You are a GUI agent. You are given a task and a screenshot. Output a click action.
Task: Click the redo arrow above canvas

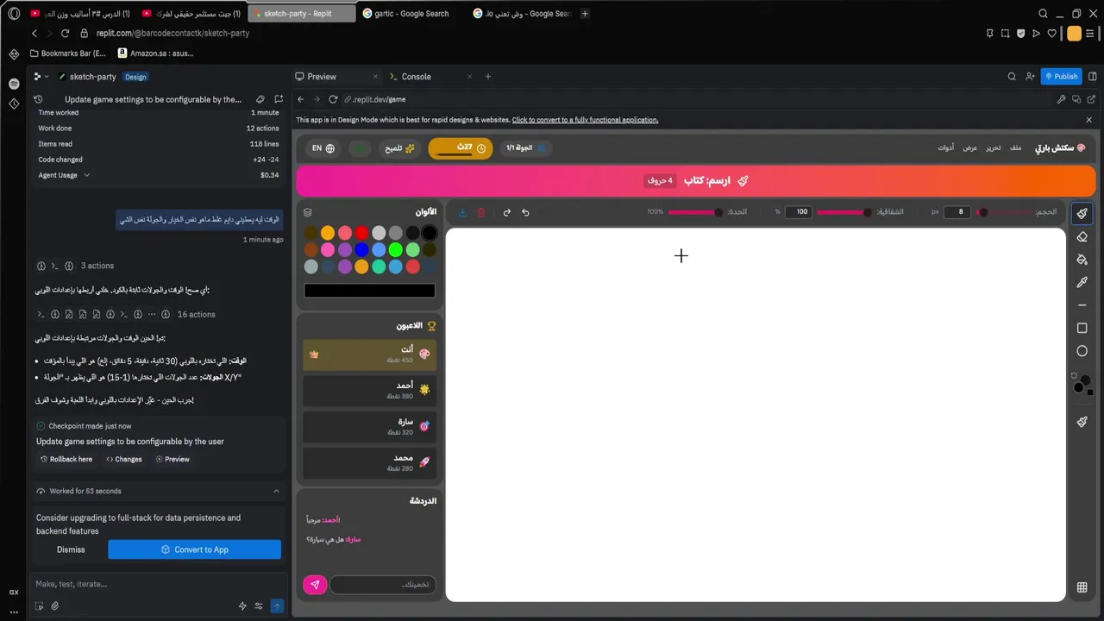point(507,212)
